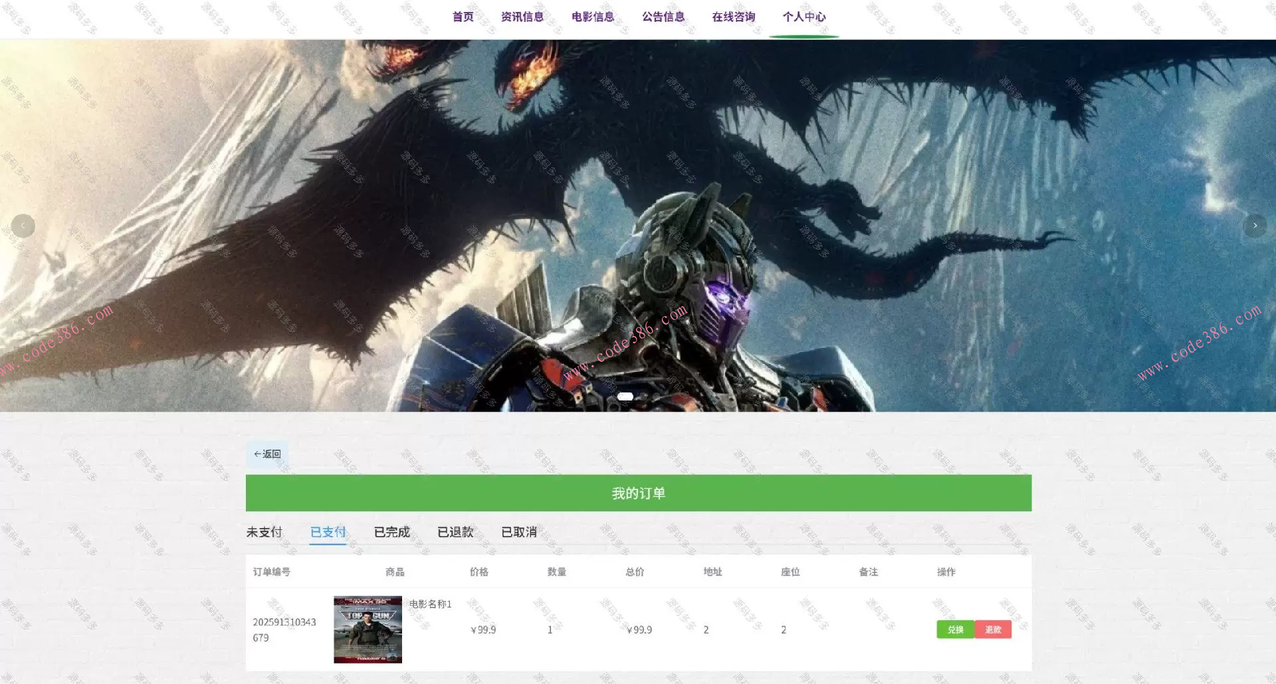Click the back arrow on the 返回 button
This screenshot has width=1276, height=684.
tap(258, 454)
